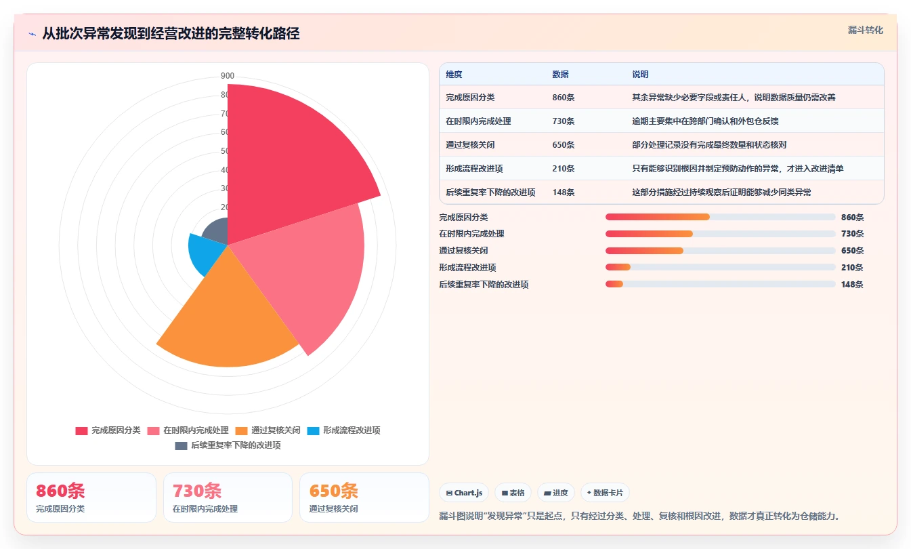
Task: Open the 730条 在时限内完成处理 data card
Action: [228, 497]
